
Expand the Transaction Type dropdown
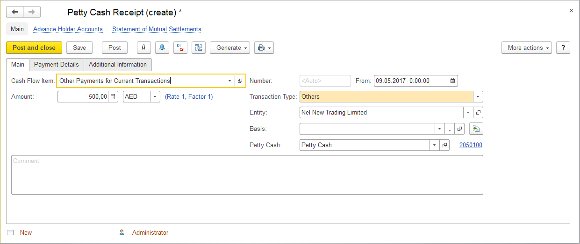478,97
